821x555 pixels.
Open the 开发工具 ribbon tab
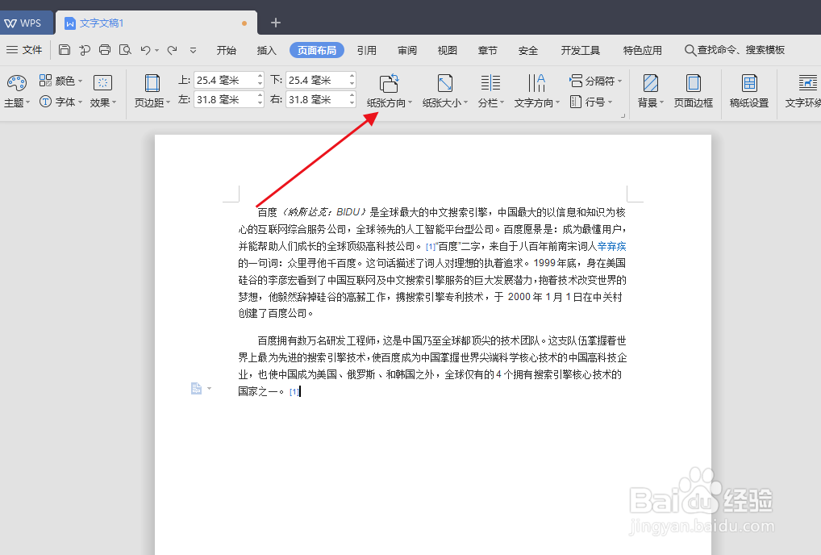(580, 50)
